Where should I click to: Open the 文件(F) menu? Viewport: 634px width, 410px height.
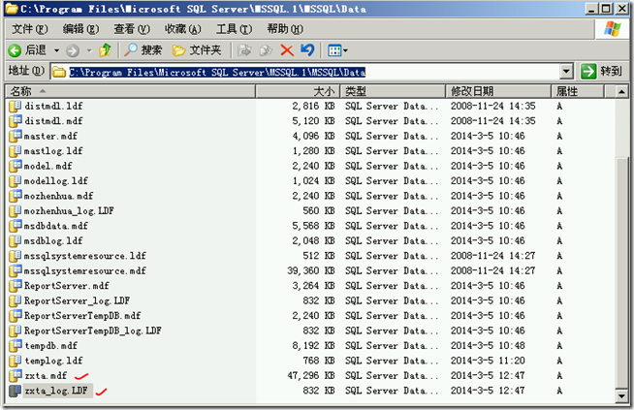[x=29, y=29]
